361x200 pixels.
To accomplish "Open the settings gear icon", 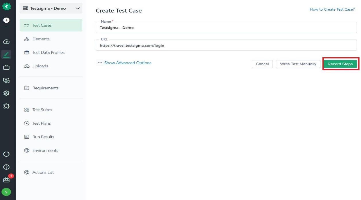I will 6,93.
